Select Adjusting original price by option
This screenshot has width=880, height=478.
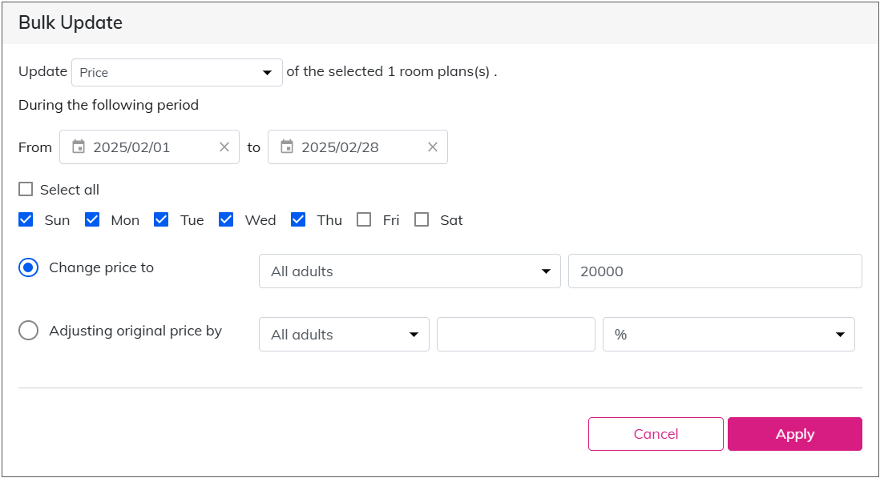29,330
